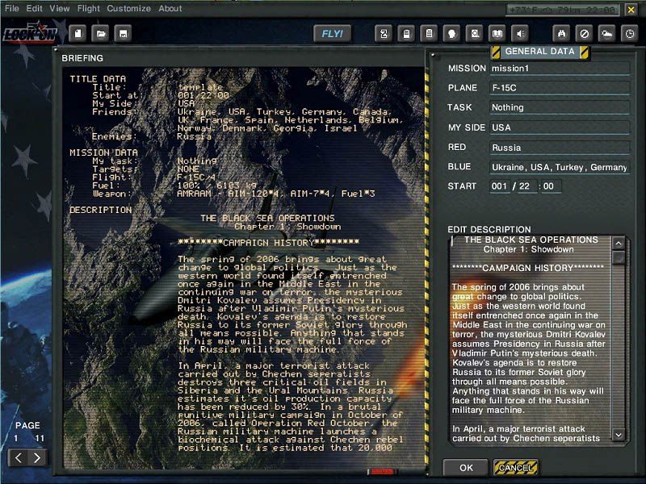Click the Save Mission icon
Screen dimensions: 646x484
tap(123, 33)
